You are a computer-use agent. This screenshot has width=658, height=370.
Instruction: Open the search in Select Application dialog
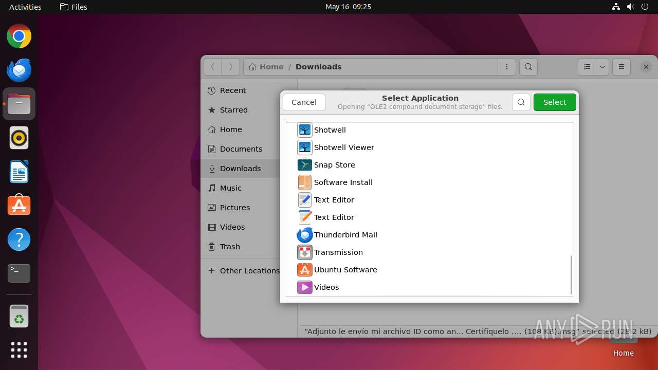(x=521, y=102)
